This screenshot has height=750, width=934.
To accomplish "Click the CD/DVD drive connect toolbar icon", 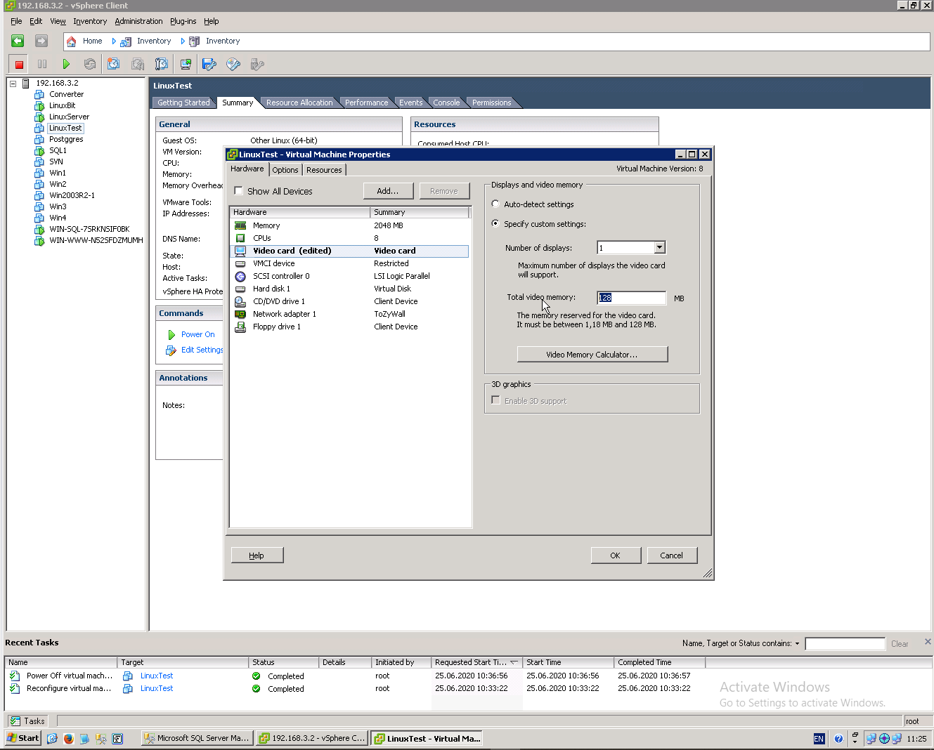I will (x=233, y=64).
